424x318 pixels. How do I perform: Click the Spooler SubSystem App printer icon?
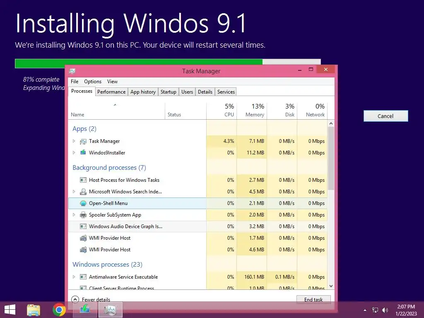(x=83, y=215)
